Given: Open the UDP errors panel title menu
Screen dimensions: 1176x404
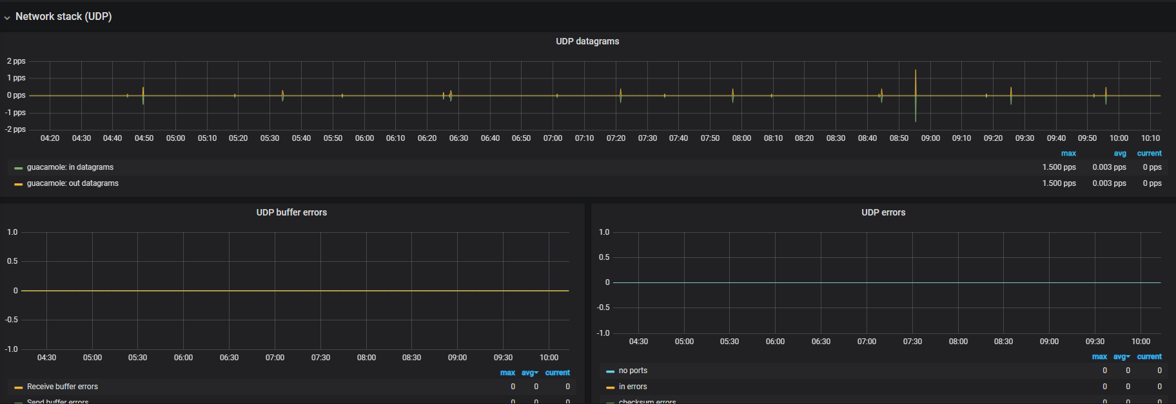Looking at the screenshot, I should pyautogui.click(x=883, y=212).
